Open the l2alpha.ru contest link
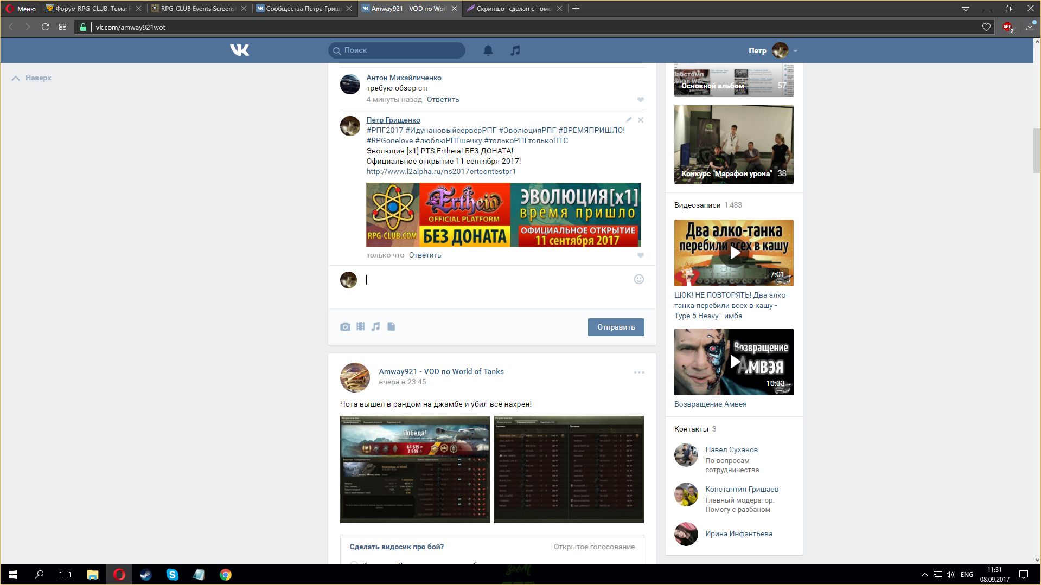This screenshot has width=1041, height=585. [x=441, y=172]
